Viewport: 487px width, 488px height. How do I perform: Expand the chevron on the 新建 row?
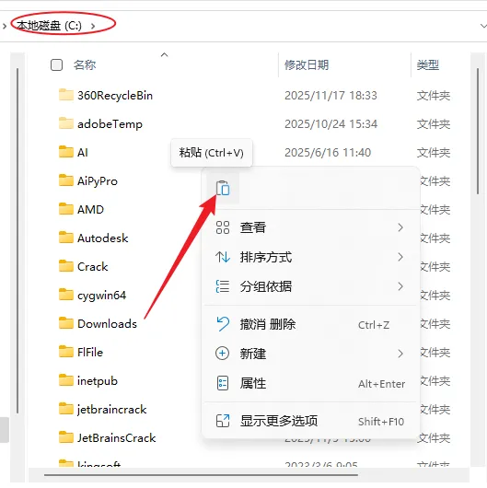(x=400, y=354)
